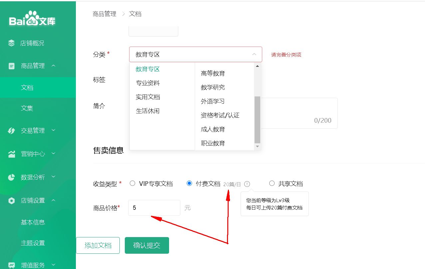
Task: Click the 添加文档 button
Action: 98,245
